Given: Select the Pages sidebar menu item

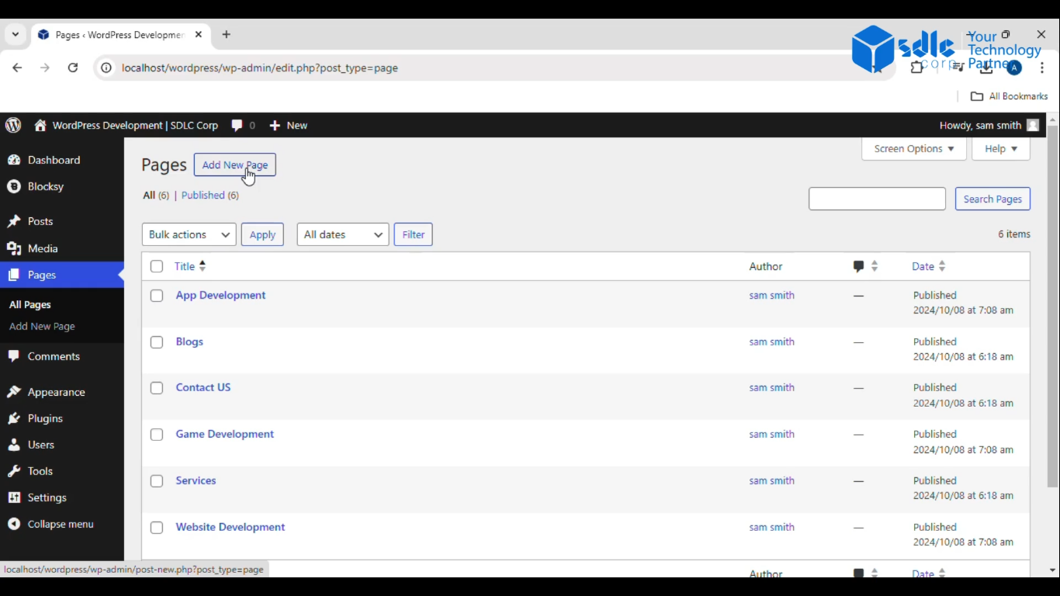Looking at the screenshot, I should [x=62, y=275].
